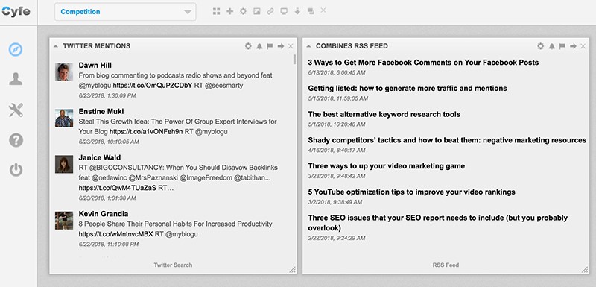Open link https://t.co/OmQuPZCDbY
596x287 pixels.
click(x=153, y=86)
